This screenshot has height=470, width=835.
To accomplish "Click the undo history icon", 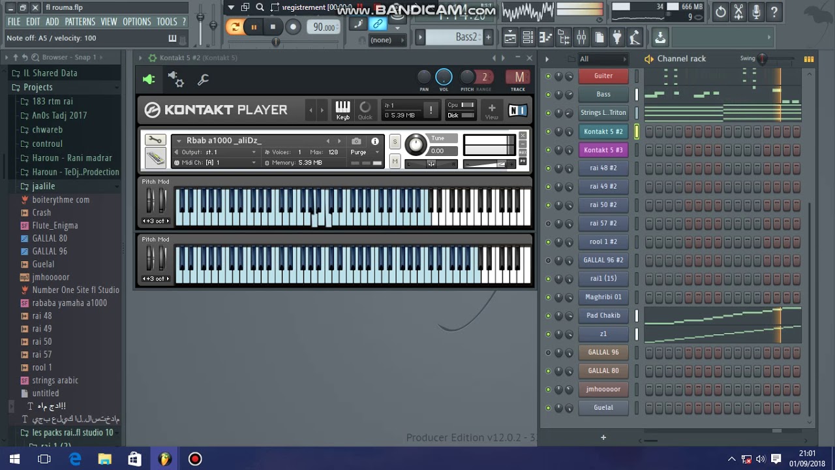I will 721,12.
